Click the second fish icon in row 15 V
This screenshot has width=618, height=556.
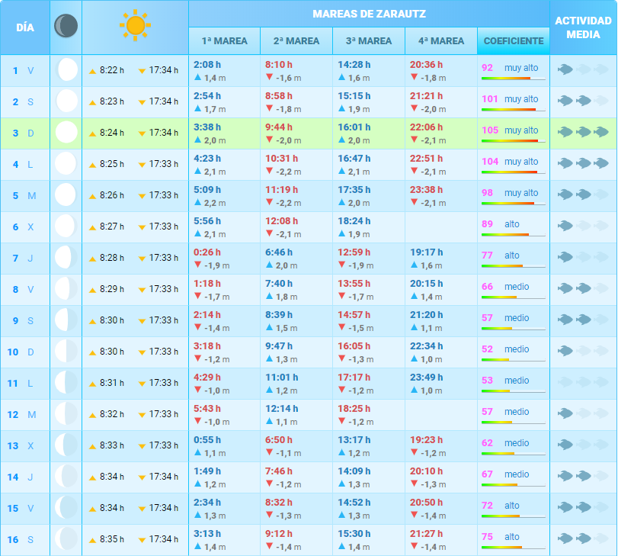click(x=583, y=507)
